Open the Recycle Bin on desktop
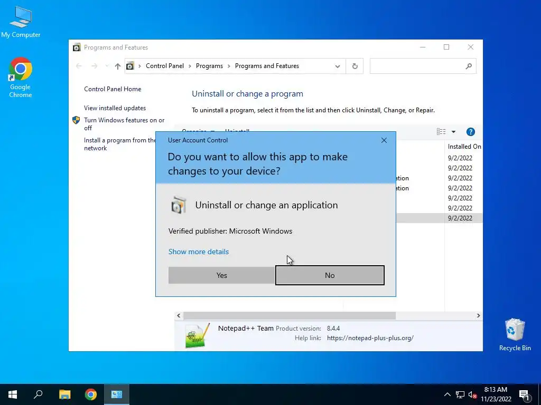541x405 pixels. pos(515,335)
